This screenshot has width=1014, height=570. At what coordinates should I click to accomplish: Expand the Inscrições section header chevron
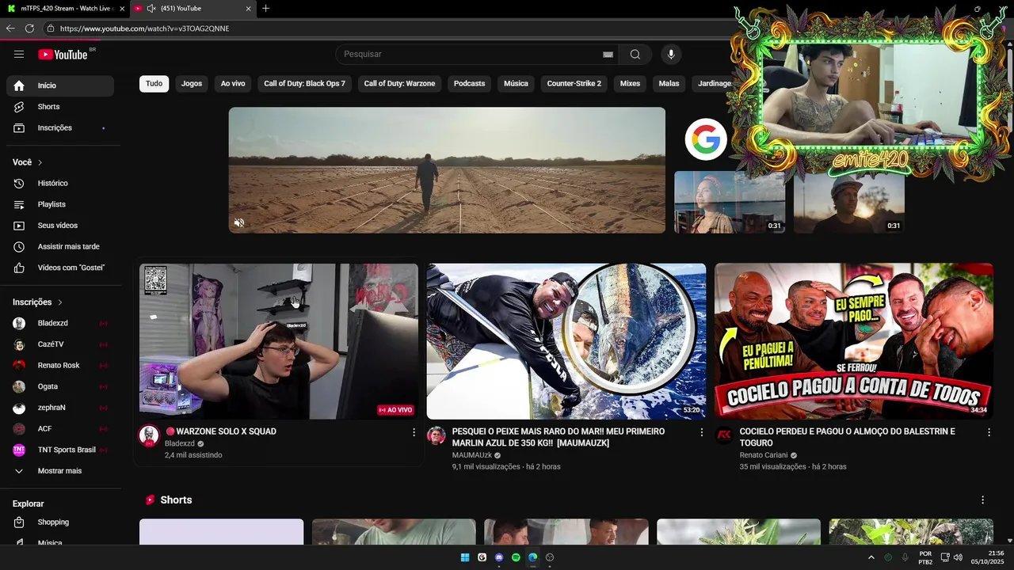(x=60, y=302)
